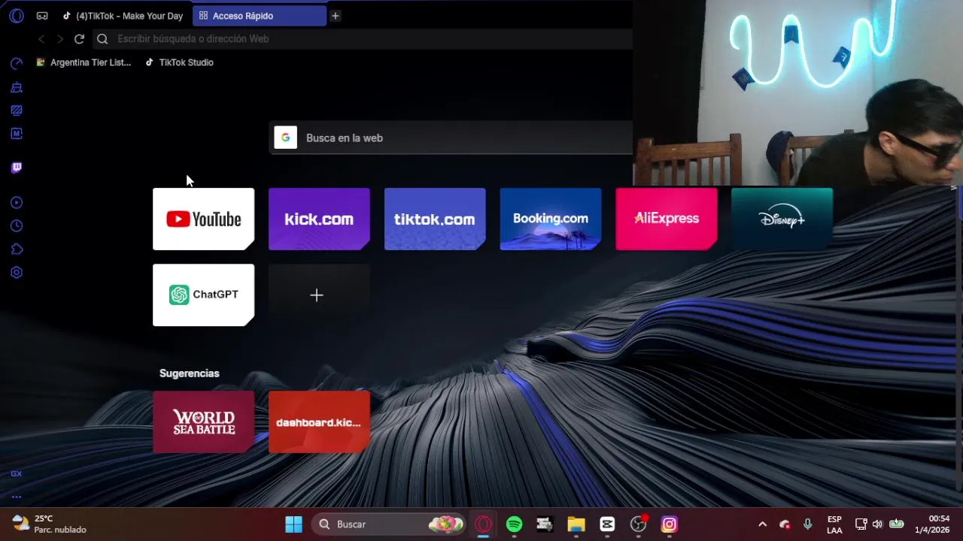Open World Sea Battle suggestion tile
The image size is (963, 541).
[x=203, y=422]
